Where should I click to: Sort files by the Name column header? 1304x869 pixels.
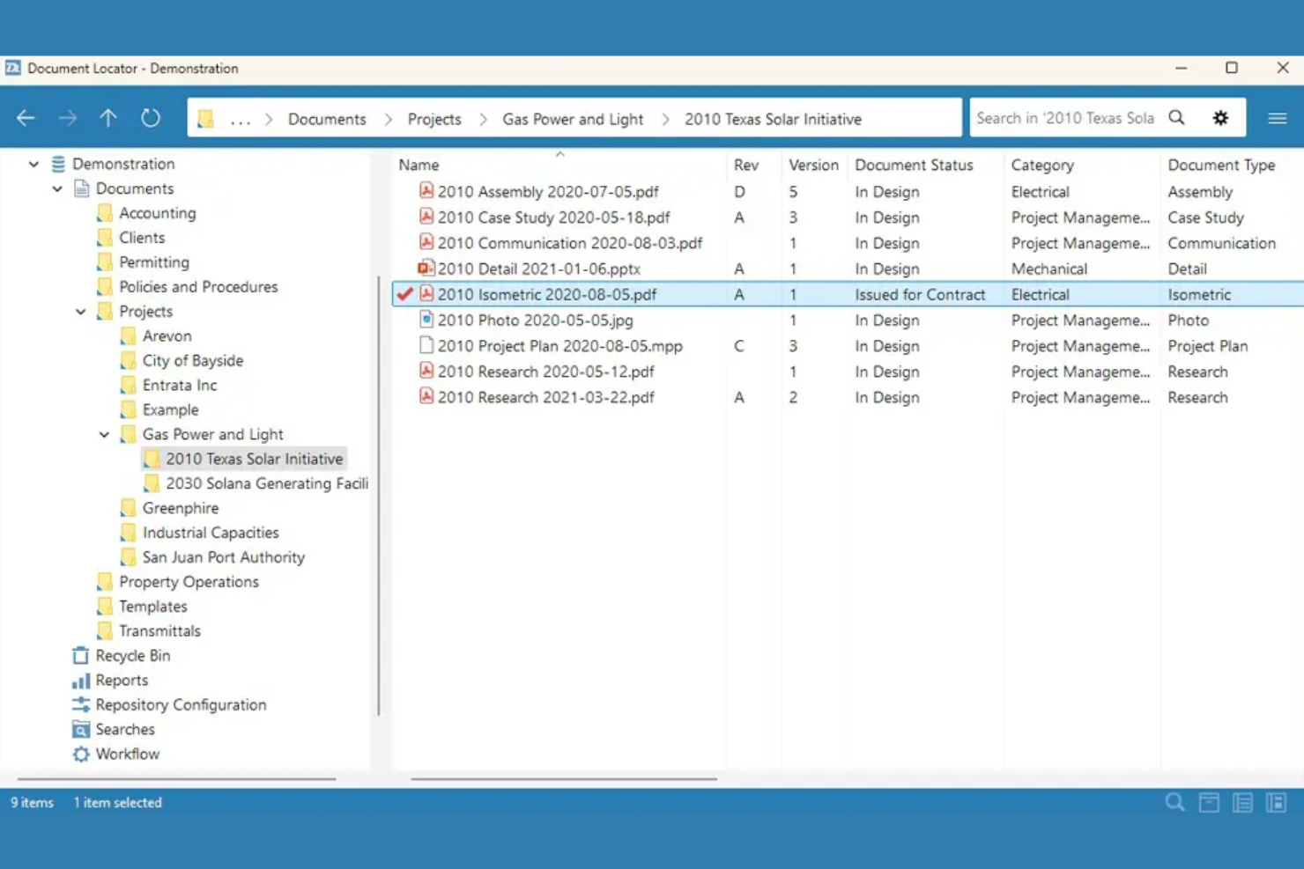point(419,165)
